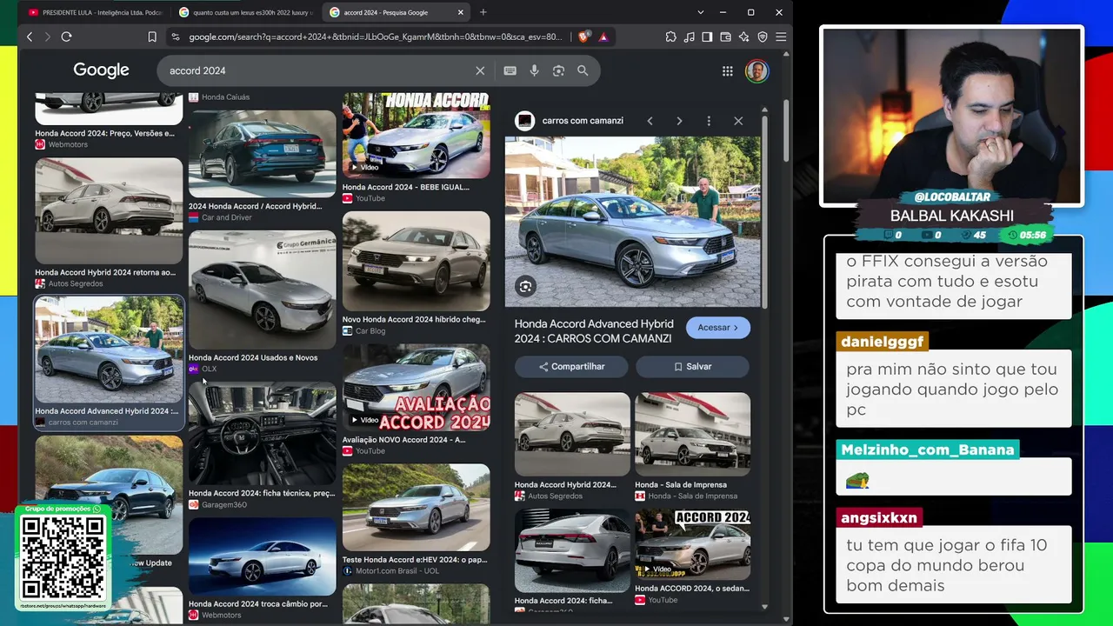Open the Brave Rewards triangle icon
1113x626 pixels.
[603, 37]
